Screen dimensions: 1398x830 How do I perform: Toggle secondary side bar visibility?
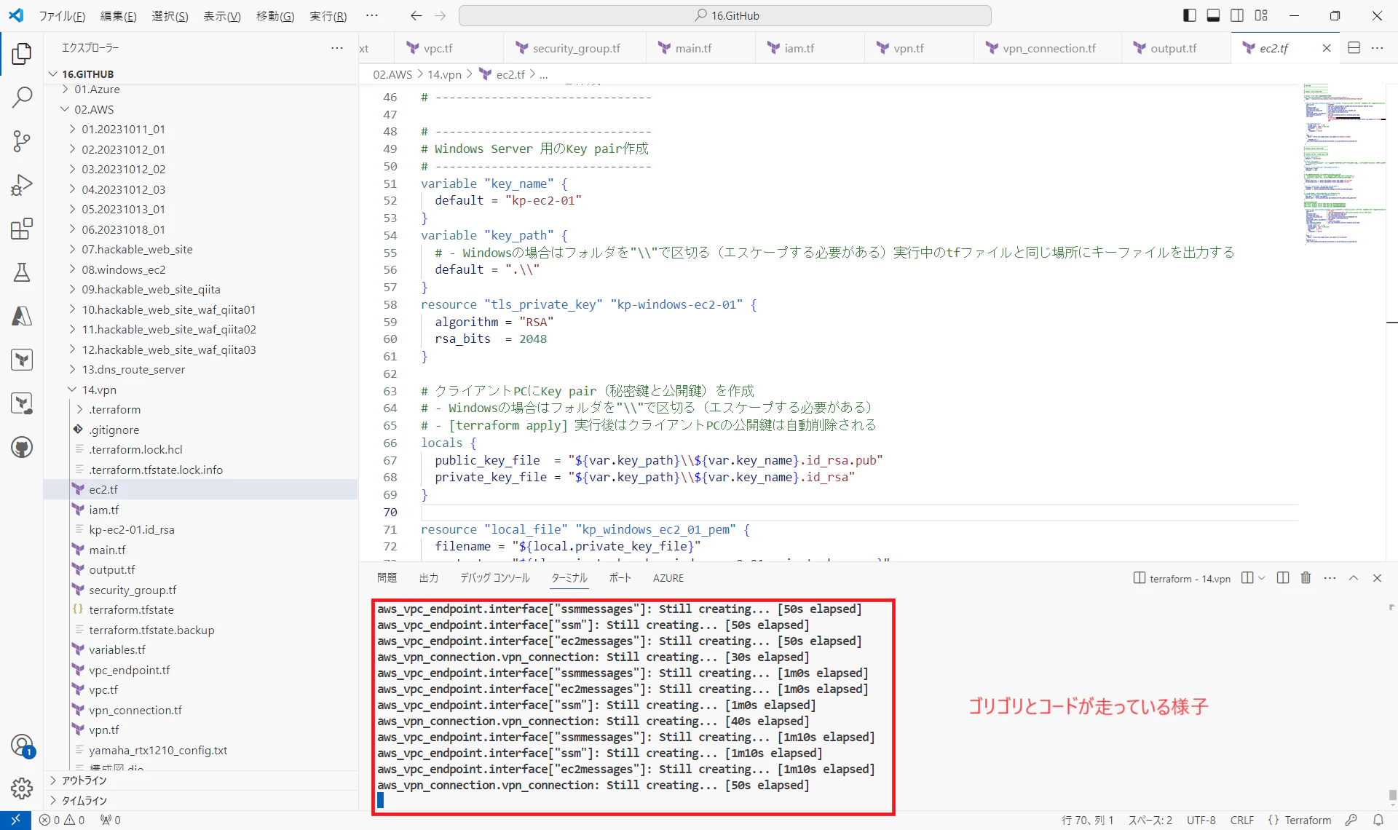(x=1237, y=15)
